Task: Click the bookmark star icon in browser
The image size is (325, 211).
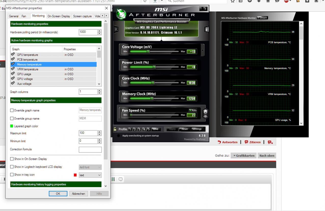Action: [232, 1]
